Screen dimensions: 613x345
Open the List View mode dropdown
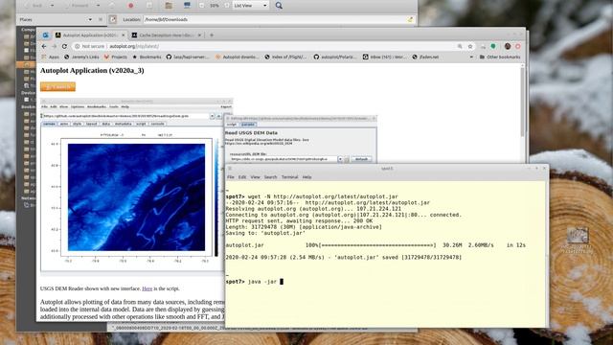click(250, 6)
